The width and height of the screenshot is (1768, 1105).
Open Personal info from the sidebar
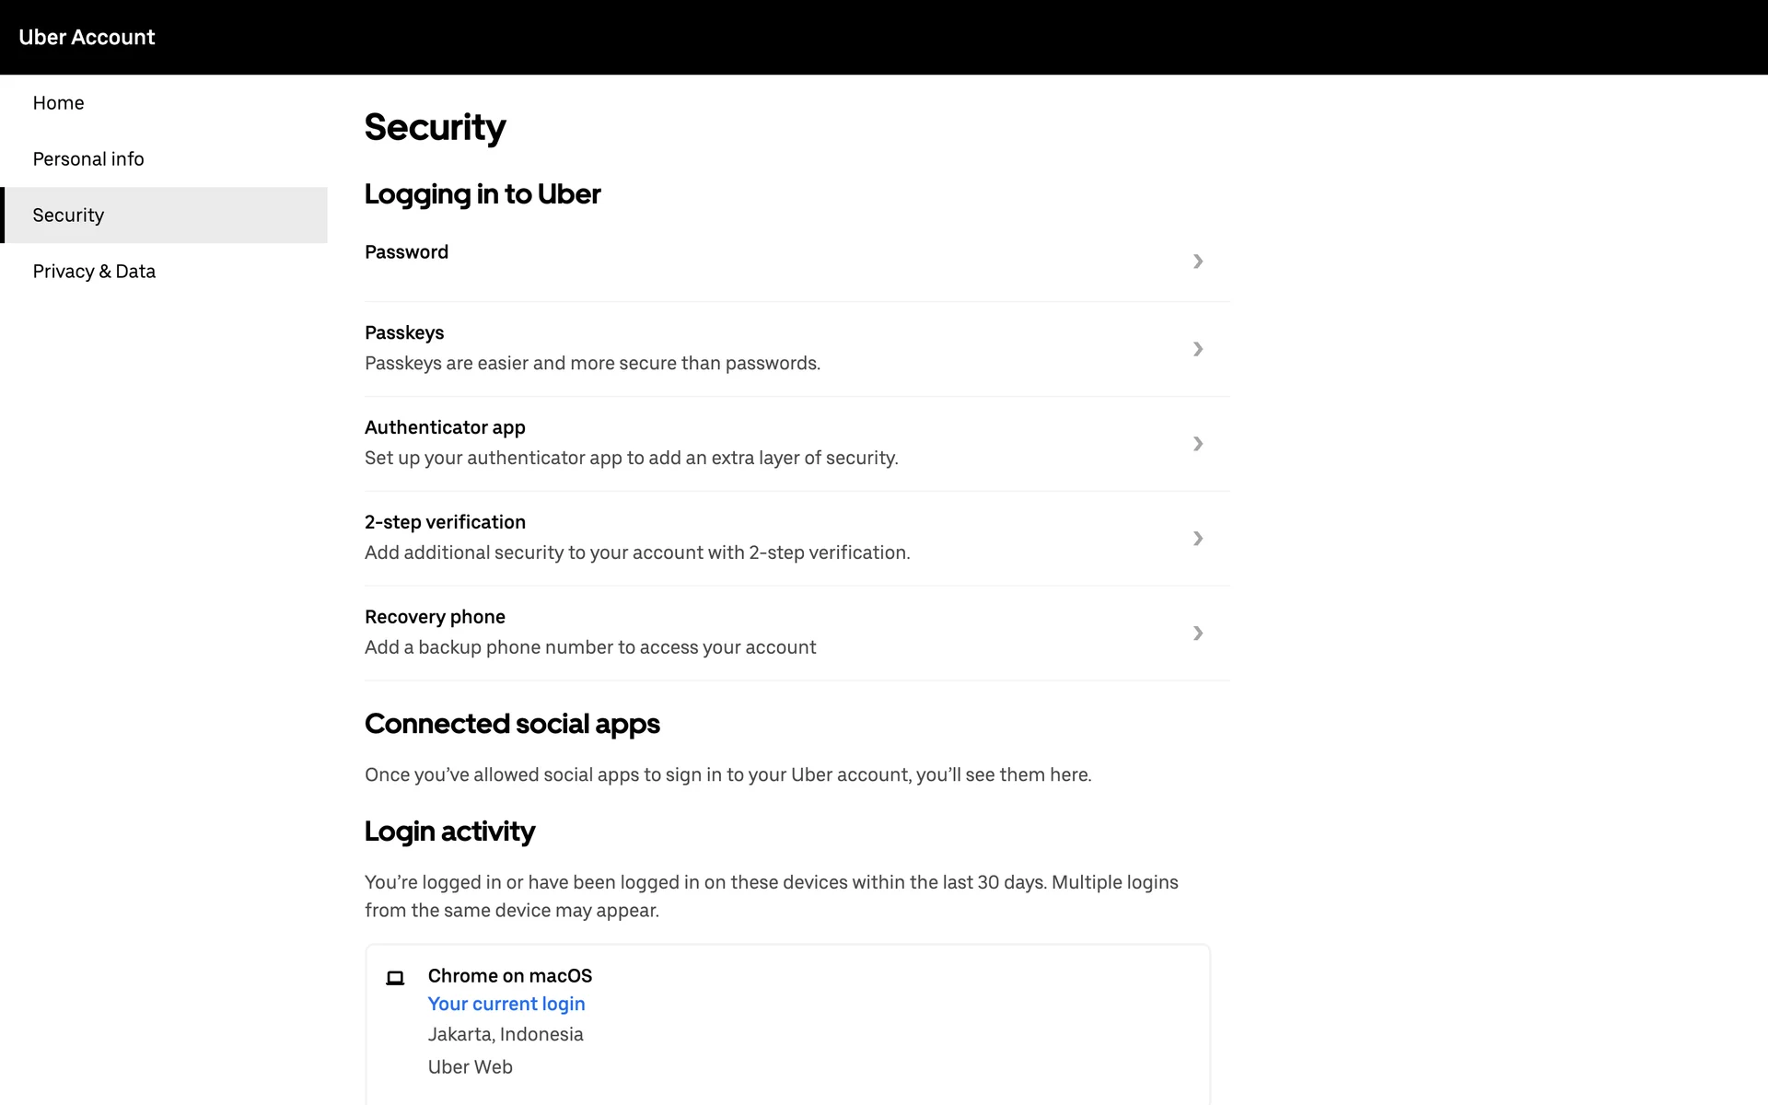87,158
